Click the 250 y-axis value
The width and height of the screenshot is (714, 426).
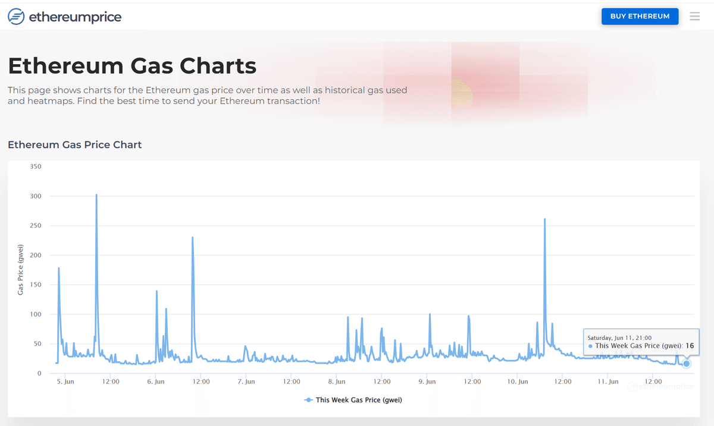(x=36, y=226)
